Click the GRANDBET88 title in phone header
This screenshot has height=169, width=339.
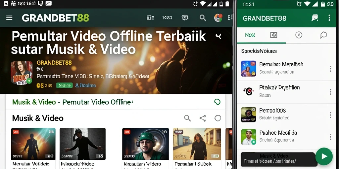point(265,18)
